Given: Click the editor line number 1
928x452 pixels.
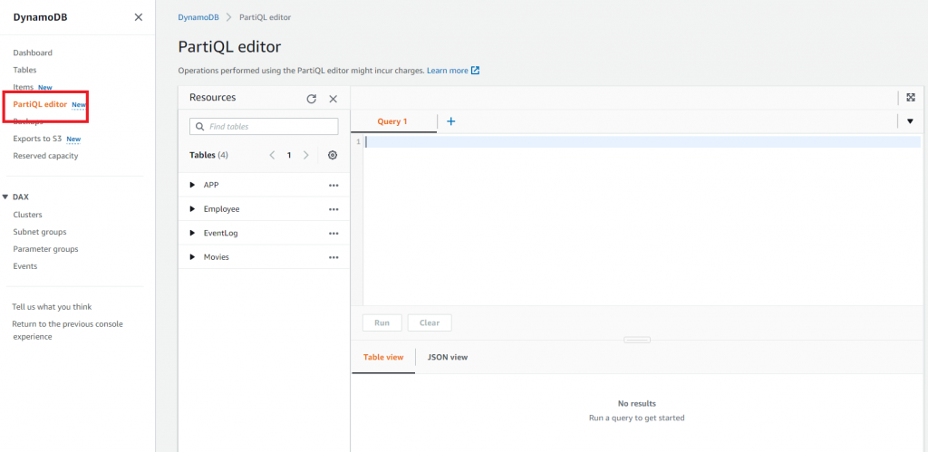Looking at the screenshot, I should tap(357, 142).
